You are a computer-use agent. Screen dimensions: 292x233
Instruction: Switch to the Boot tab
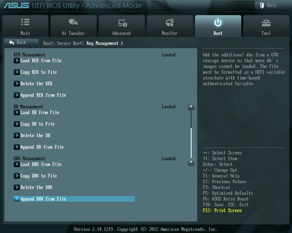click(218, 26)
